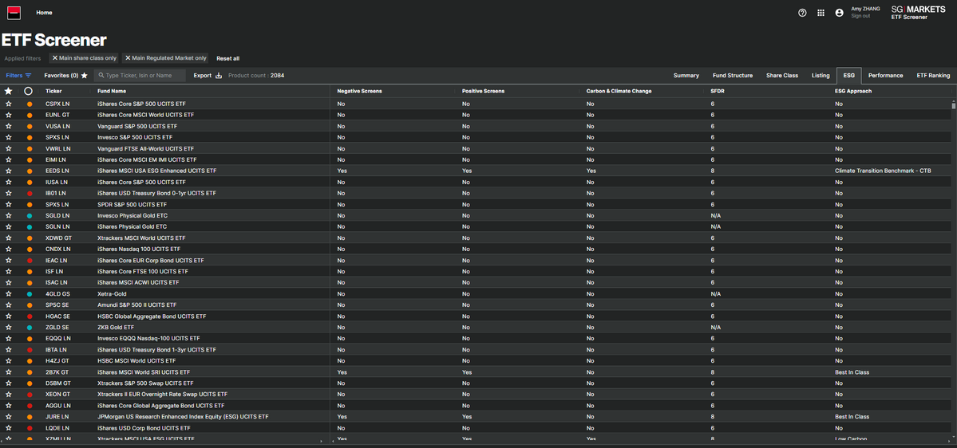The image size is (957, 448).
Task: Open the Filters panel
Action: (18, 76)
